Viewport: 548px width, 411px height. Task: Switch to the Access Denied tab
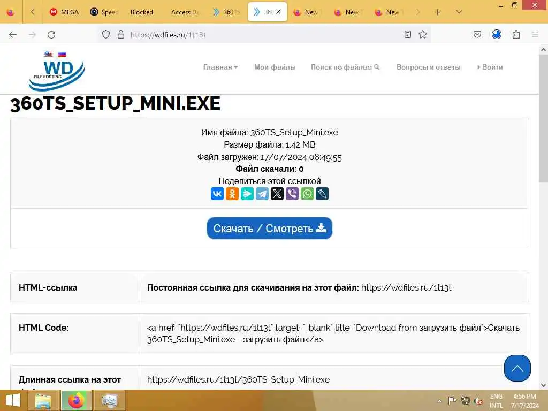tap(185, 12)
